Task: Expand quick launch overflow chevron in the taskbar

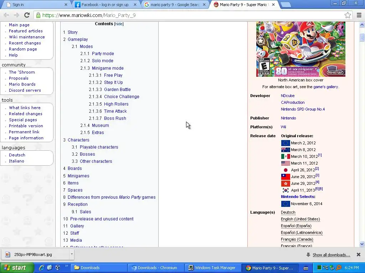Action: (x=66, y=266)
